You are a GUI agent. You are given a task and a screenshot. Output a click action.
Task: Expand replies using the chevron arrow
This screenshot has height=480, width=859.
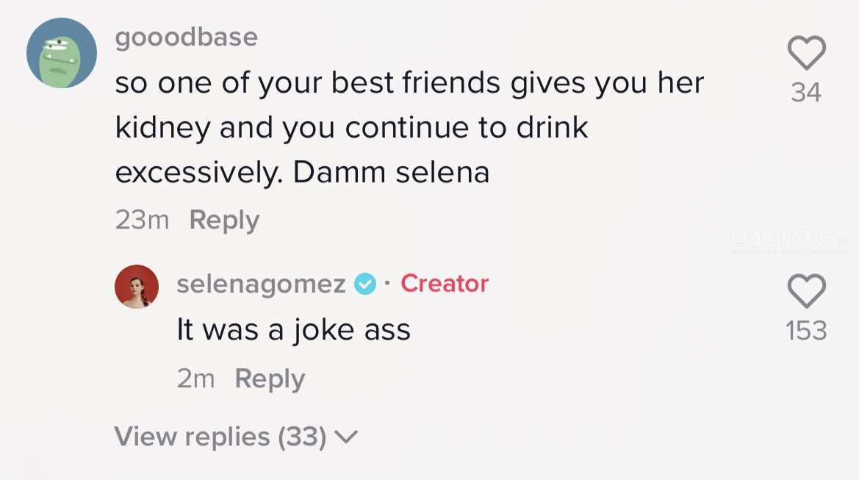click(x=345, y=437)
